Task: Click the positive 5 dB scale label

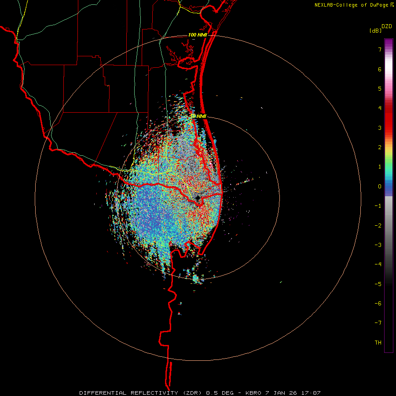Action: (x=380, y=88)
